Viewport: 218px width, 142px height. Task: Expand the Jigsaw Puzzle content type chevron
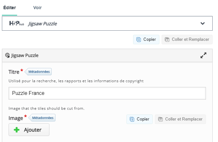203,23
